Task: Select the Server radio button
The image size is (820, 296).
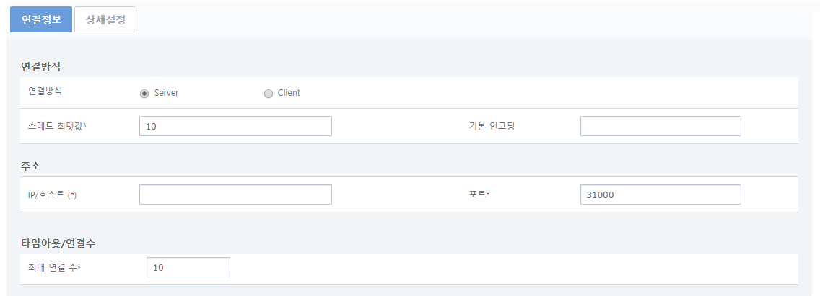Action: pos(144,93)
